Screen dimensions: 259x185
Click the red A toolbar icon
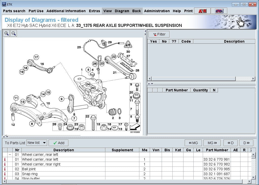[202, 11]
